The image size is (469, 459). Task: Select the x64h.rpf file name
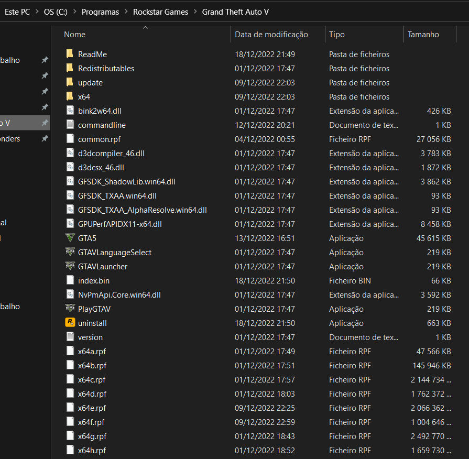(x=92, y=450)
